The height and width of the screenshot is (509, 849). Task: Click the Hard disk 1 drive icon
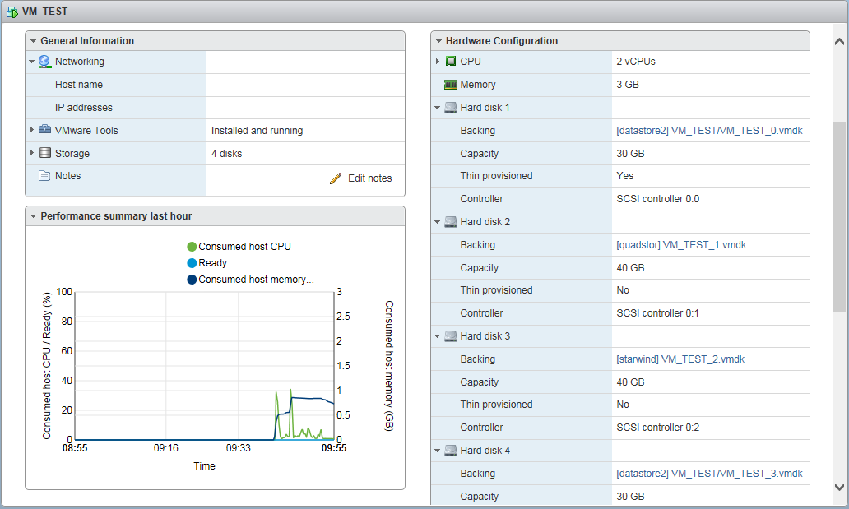451,108
